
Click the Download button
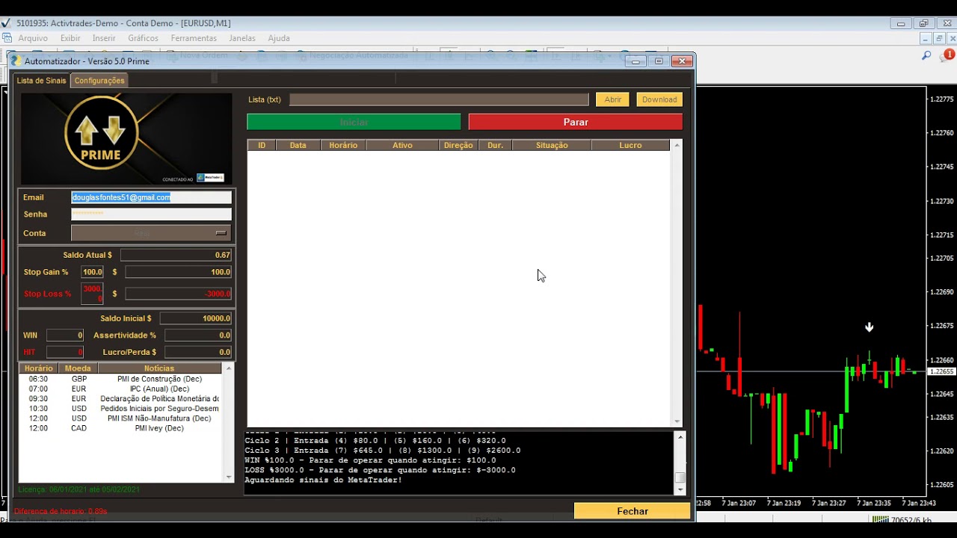[659, 99]
